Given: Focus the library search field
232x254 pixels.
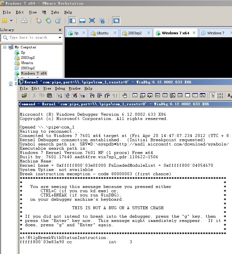Looking at the screenshot, I should click(32, 38).
